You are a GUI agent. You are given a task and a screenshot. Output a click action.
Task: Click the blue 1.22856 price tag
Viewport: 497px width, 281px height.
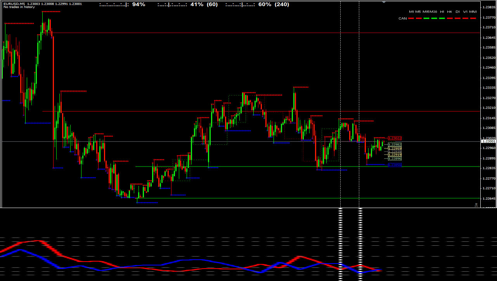click(395, 165)
